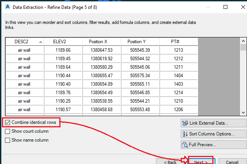Click the Sort Columns Options A-Z icon
This screenshot has width=247, height=164.
[x=185, y=134]
